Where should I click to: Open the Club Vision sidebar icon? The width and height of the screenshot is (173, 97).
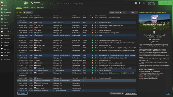(2, 52)
